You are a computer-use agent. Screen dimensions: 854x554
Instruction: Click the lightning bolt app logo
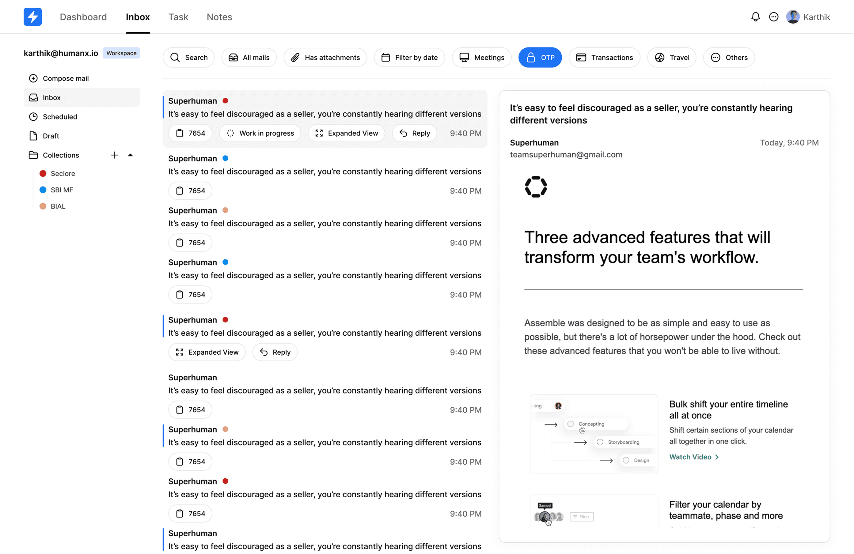[33, 17]
